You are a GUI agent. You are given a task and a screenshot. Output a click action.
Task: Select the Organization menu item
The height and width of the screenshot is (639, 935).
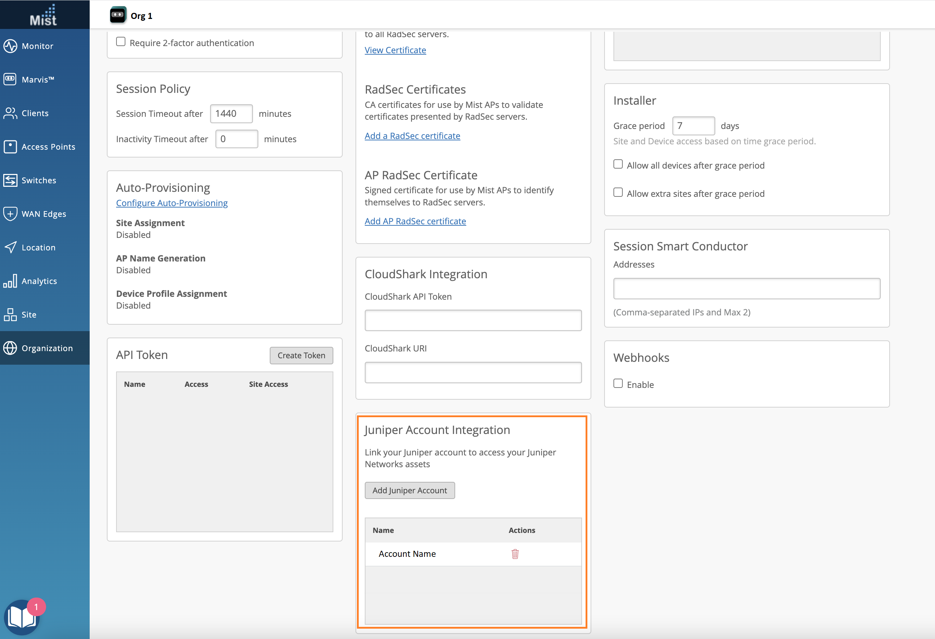(x=47, y=348)
